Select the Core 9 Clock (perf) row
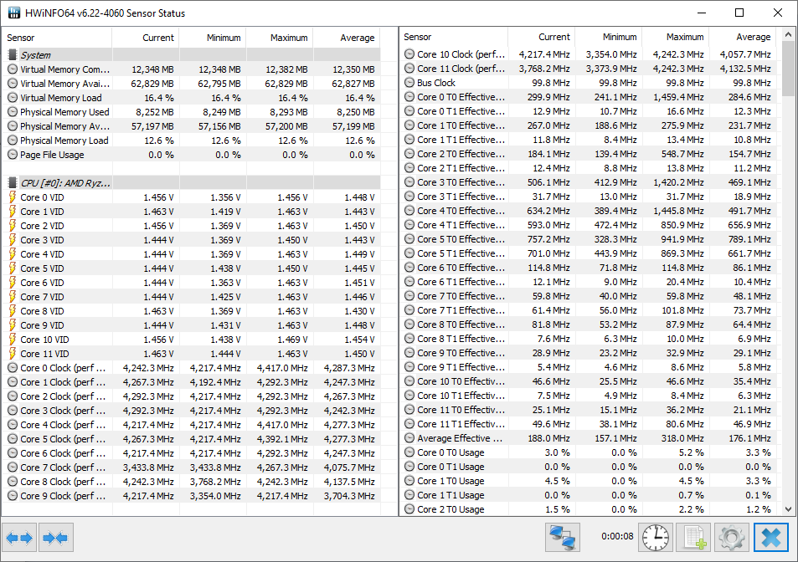Image resolution: width=798 pixels, height=562 pixels. (x=191, y=496)
